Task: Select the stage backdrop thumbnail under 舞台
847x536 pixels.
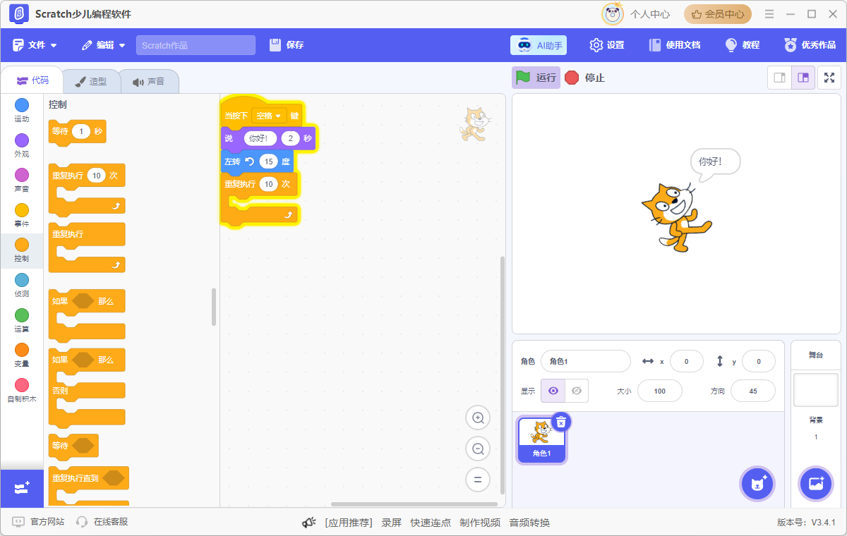Action: point(816,390)
